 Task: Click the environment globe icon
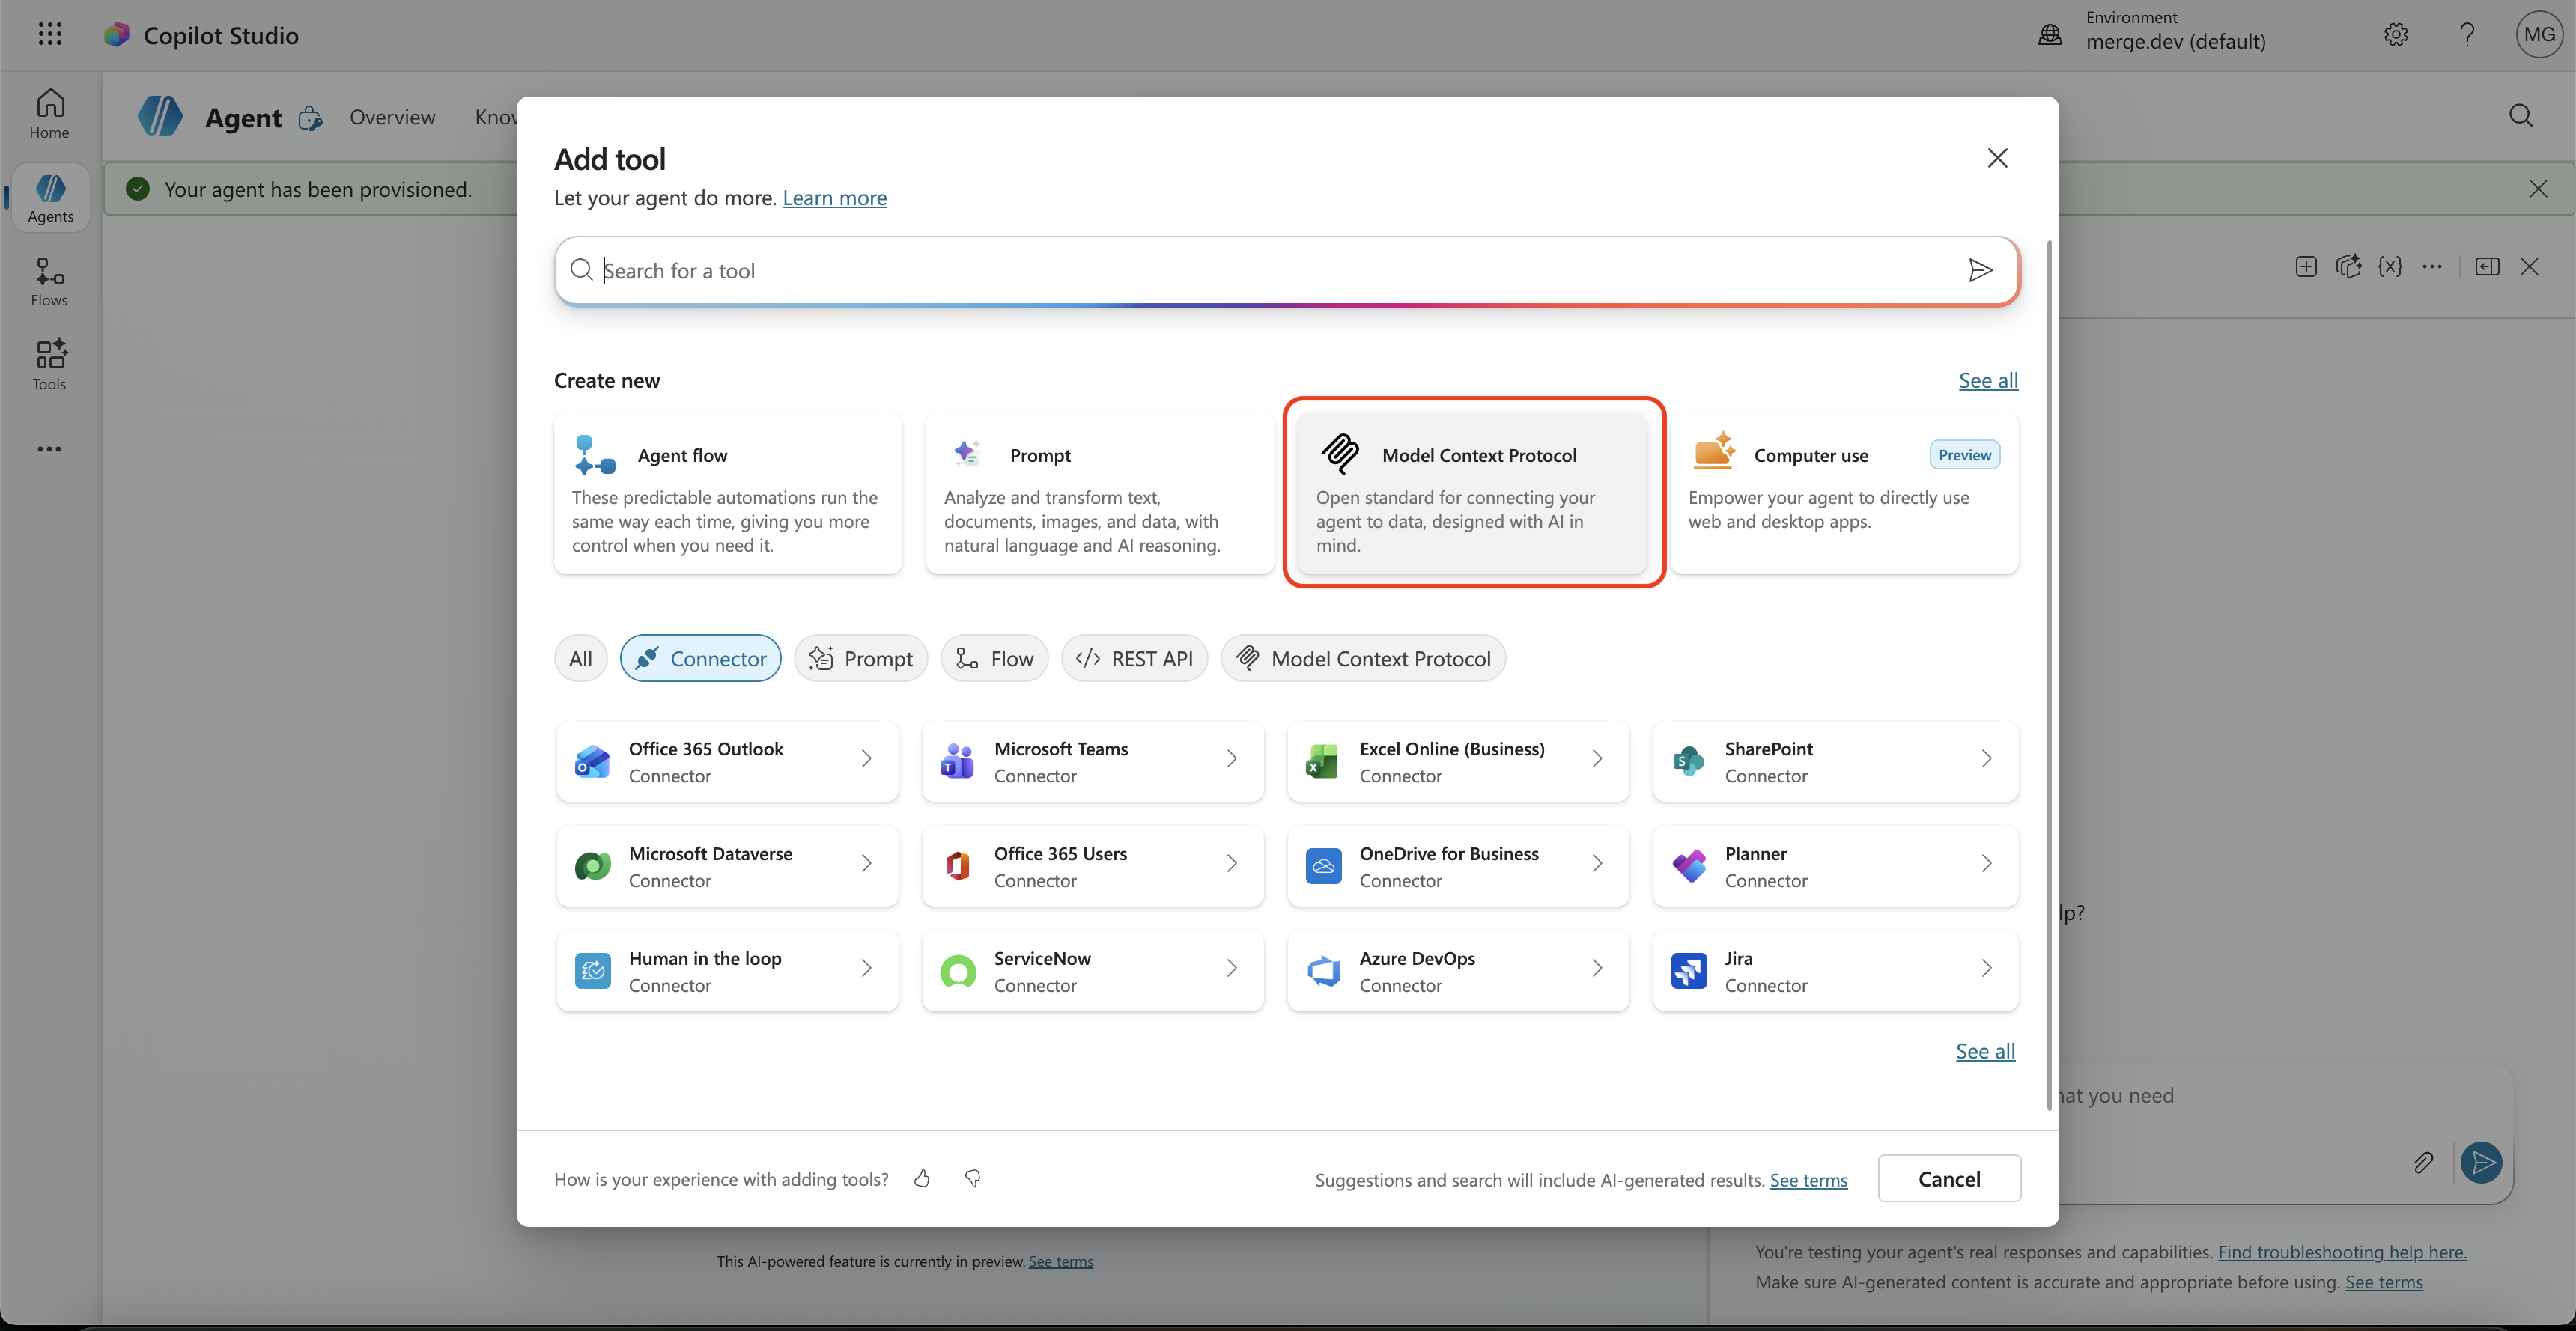point(2050,35)
